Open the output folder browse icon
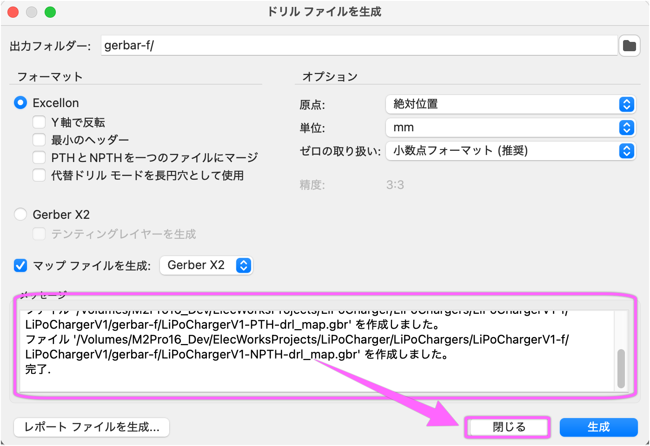 pyautogui.click(x=629, y=46)
